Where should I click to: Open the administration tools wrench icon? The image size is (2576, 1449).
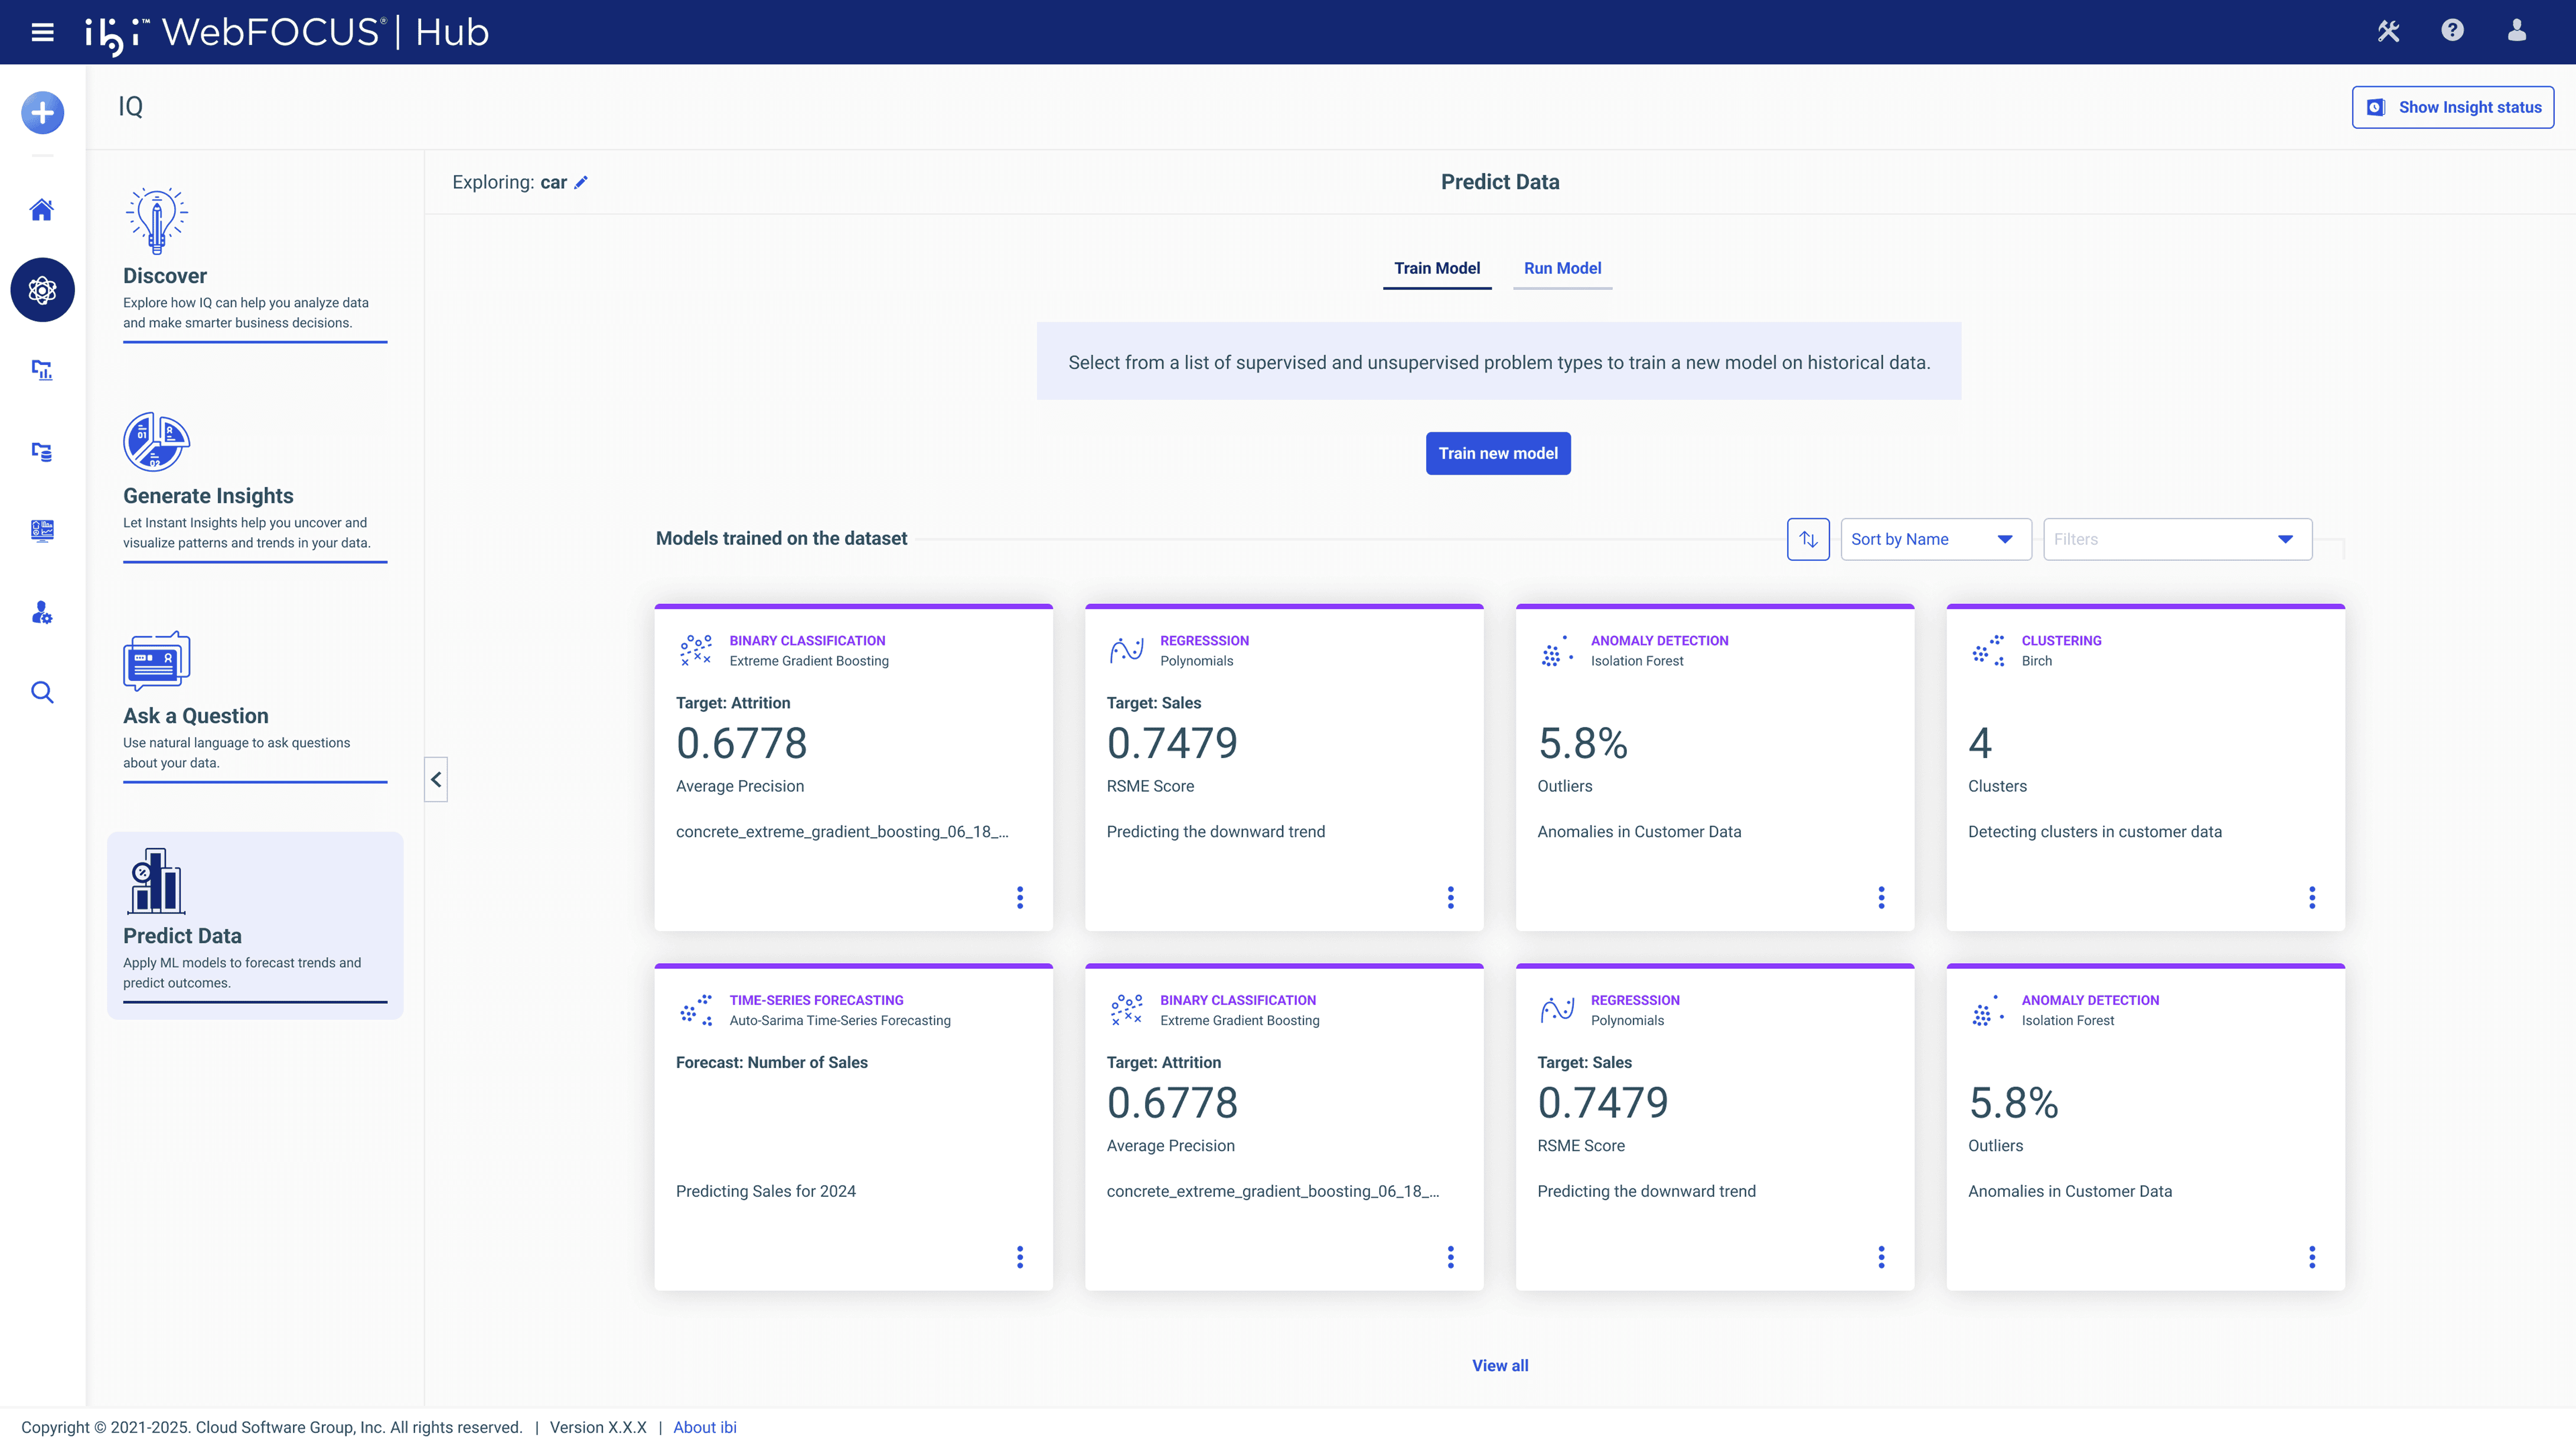2388,31
